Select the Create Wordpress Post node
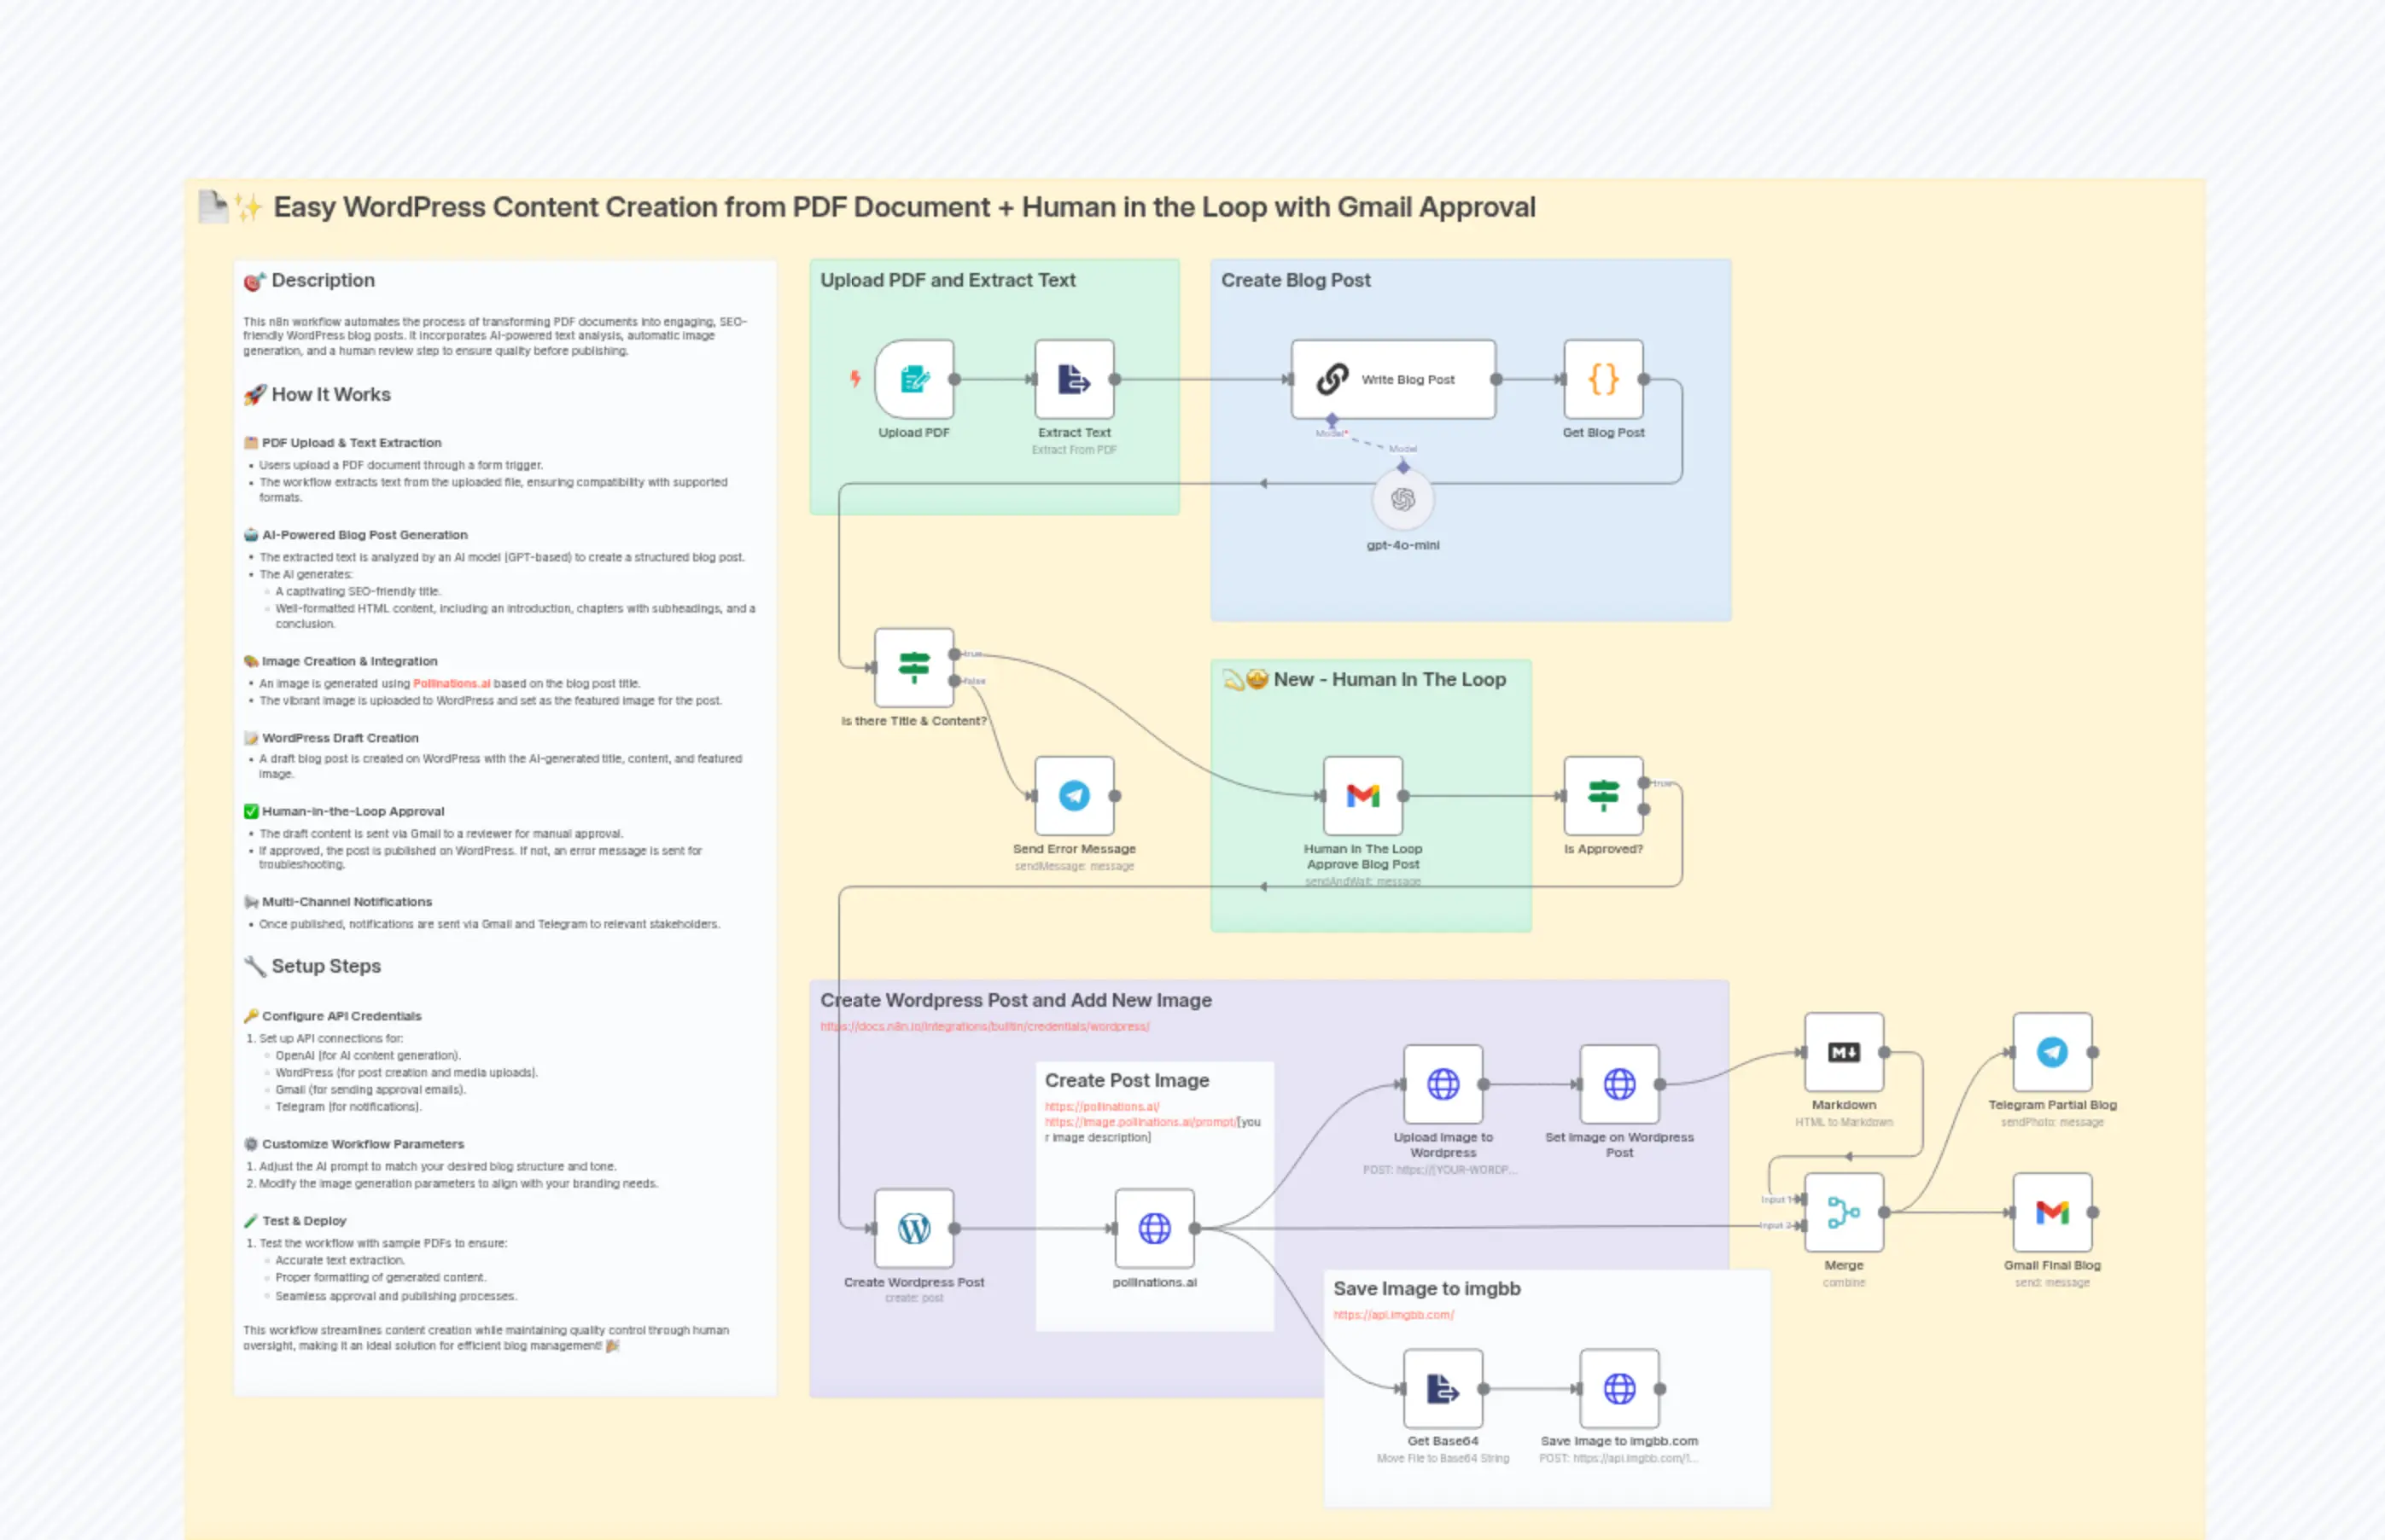The image size is (2385, 1540). 913,1229
